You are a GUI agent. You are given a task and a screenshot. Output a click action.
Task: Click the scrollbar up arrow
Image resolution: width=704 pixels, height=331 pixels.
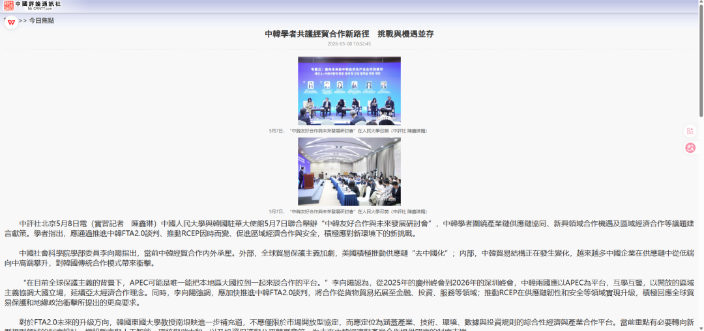pos(700,3)
